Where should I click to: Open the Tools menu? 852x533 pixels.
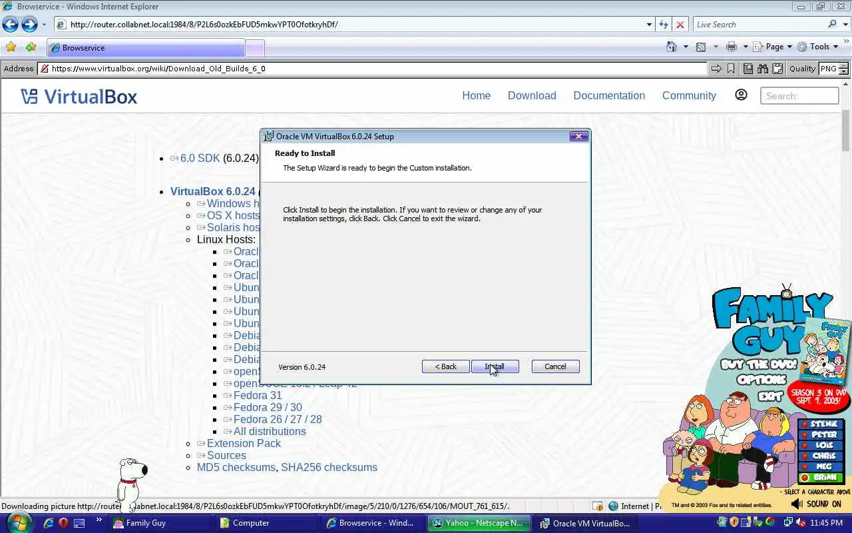[818, 47]
